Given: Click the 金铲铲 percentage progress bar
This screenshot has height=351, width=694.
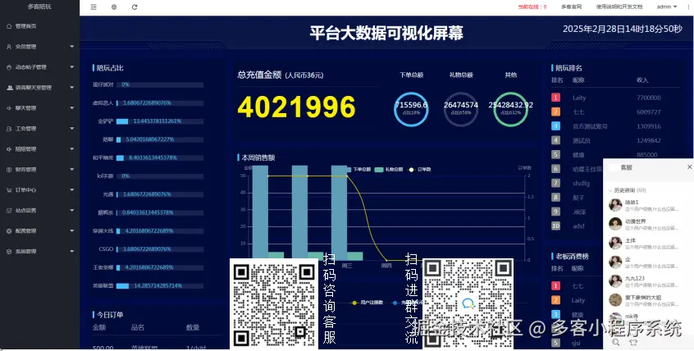Looking at the screenshot, I should point(160,121).
